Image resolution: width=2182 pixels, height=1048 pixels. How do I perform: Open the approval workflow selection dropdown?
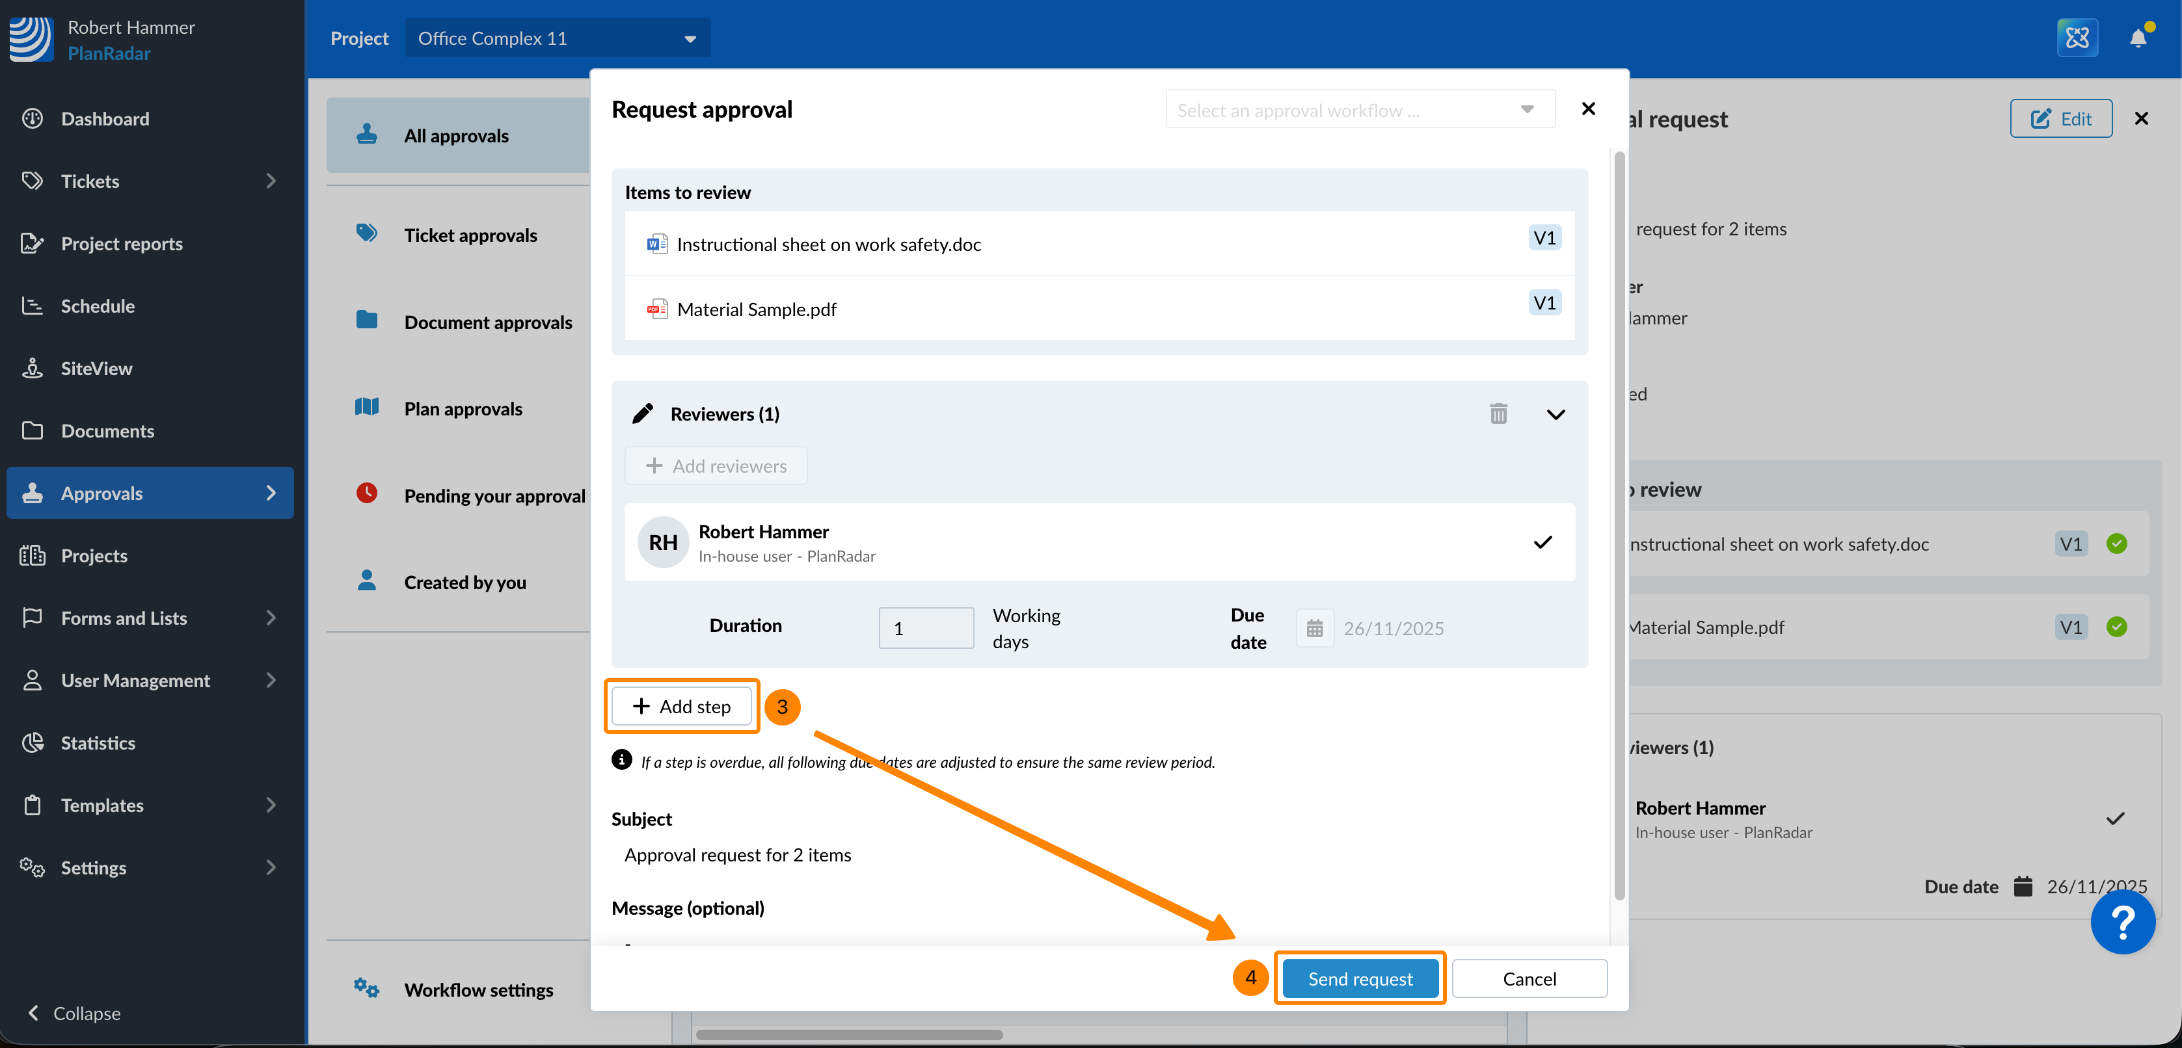pos(1360,110)
